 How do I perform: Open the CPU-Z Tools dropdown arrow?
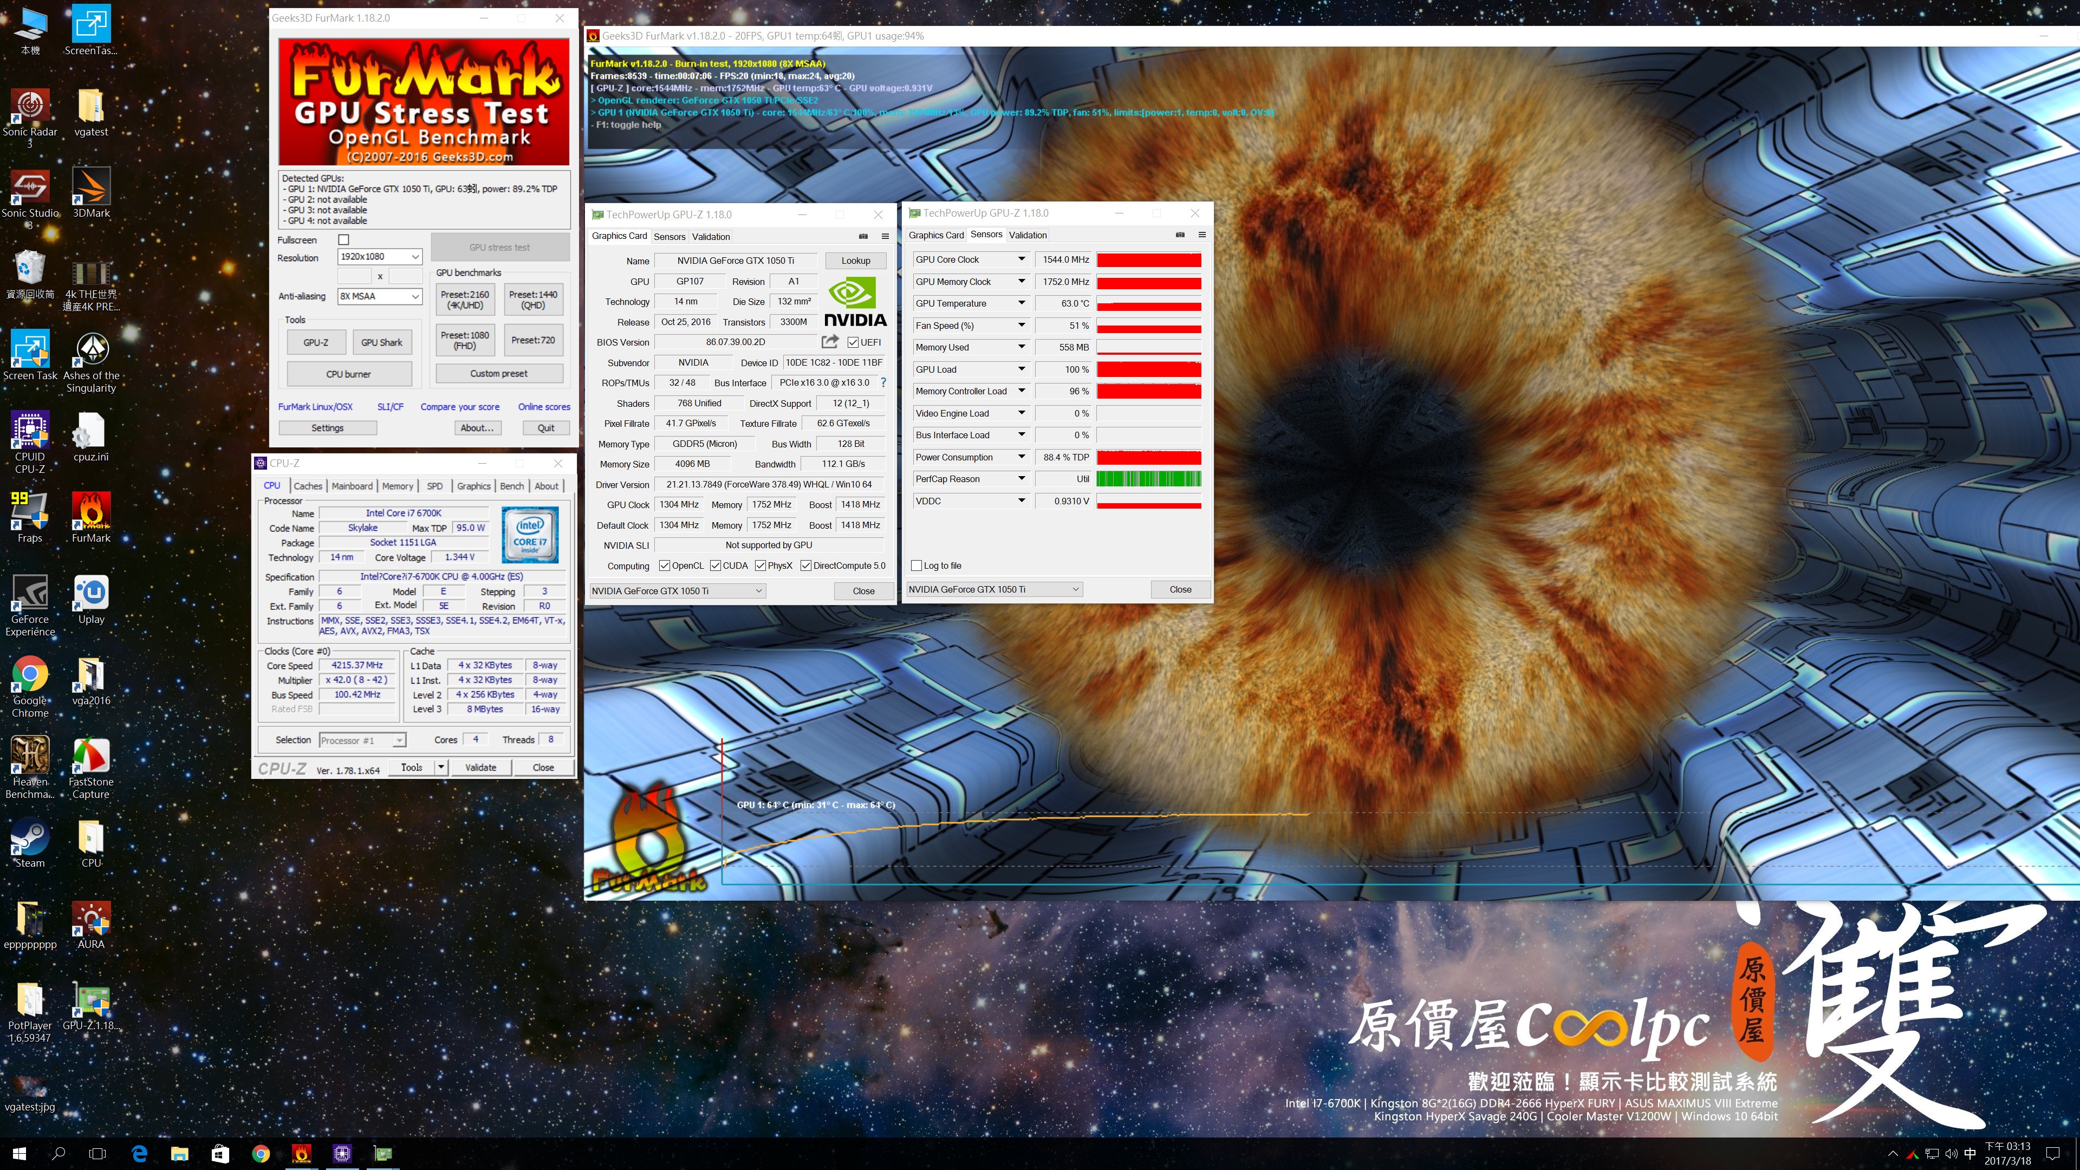point(441,767)
